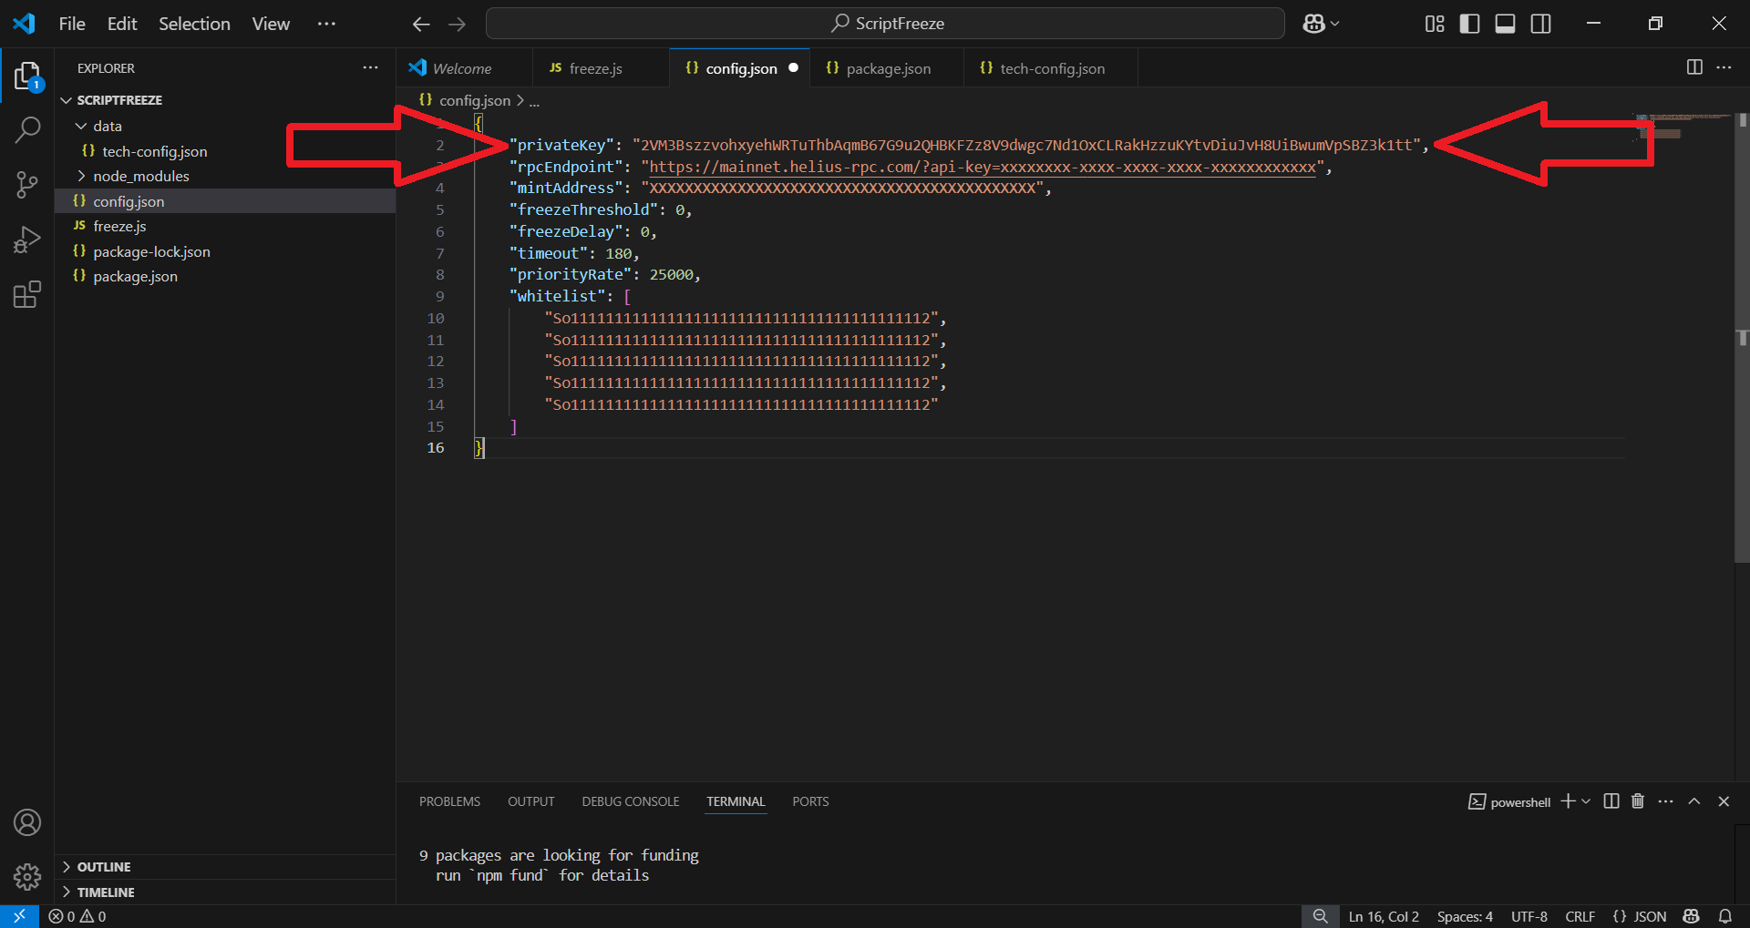Open the Search view icon
This screenshot has width=1750, height=928.
[27, 130]
